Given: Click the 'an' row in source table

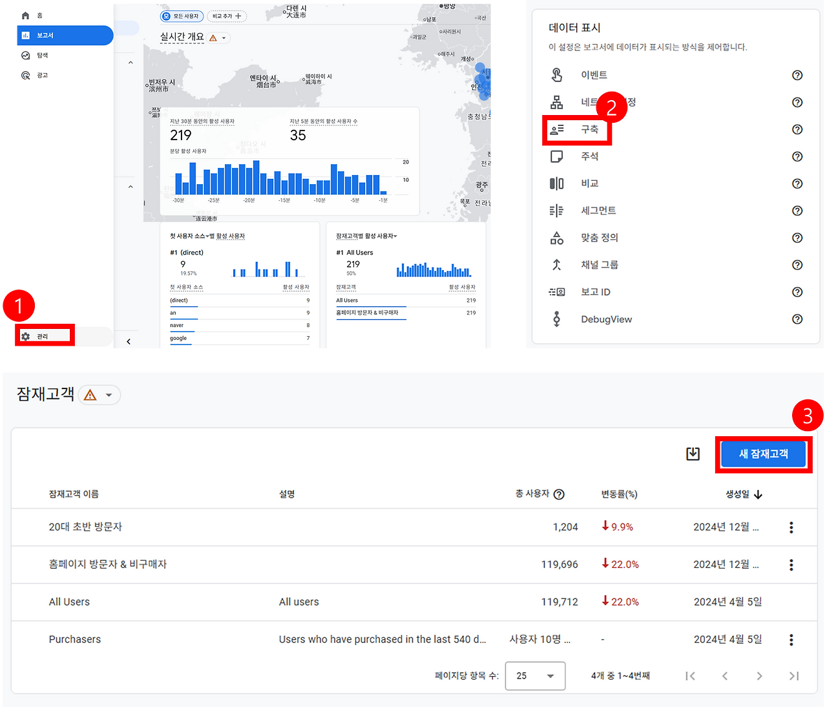Looking at the screenshot, I should click(240, 313).
